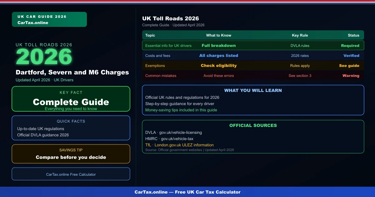Image resolution: width=375 pixels, height=197 pixels.
Task: Expand the Official Sources panel
Action: click(x=253, y=137)
